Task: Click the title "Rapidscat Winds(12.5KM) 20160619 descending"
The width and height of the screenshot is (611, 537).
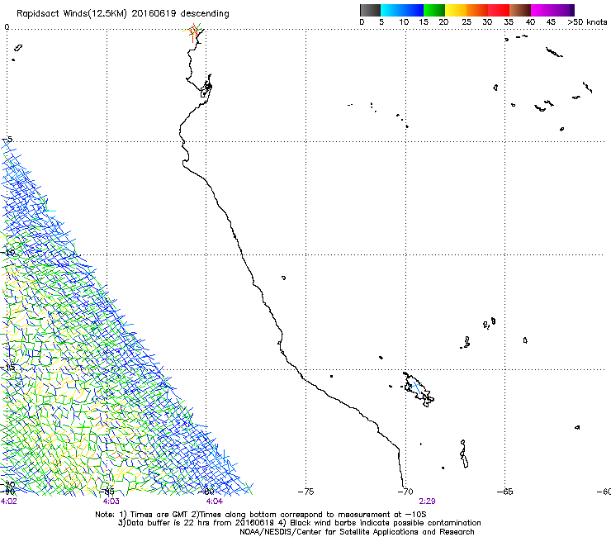Action: (123, 13)
